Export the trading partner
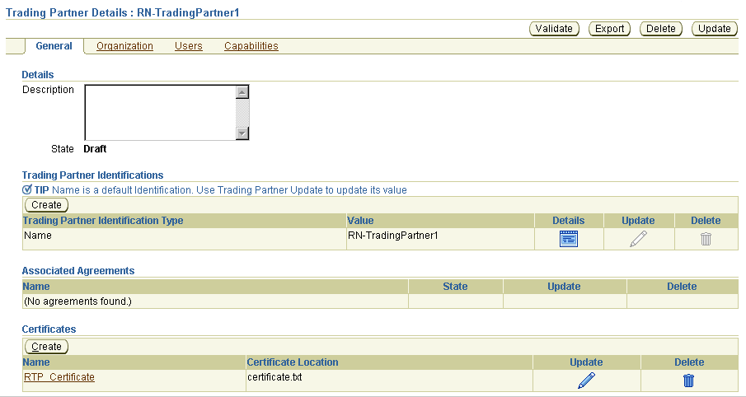The image size is (746, 397). 609,29
